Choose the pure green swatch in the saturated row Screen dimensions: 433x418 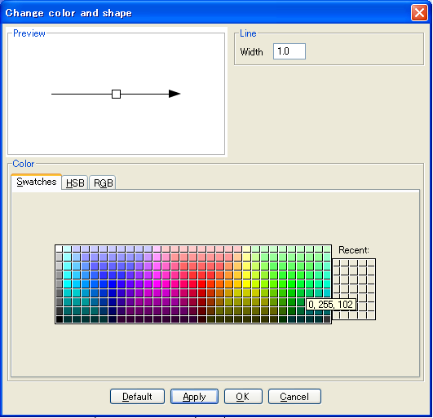point(291,284)
